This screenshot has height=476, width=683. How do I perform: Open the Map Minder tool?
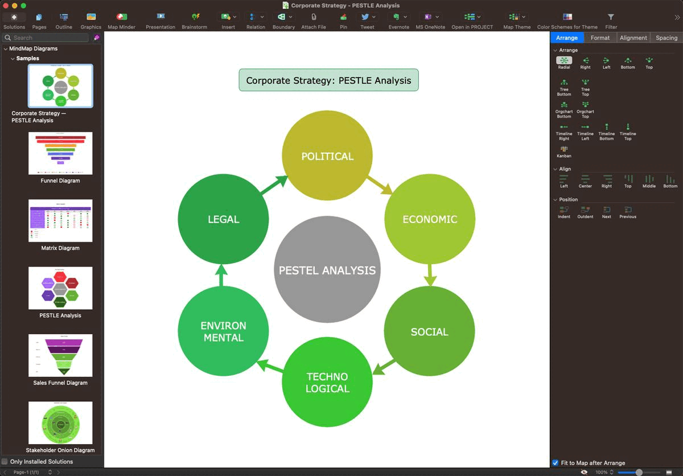pyautogui.click(x=121, y=18)
